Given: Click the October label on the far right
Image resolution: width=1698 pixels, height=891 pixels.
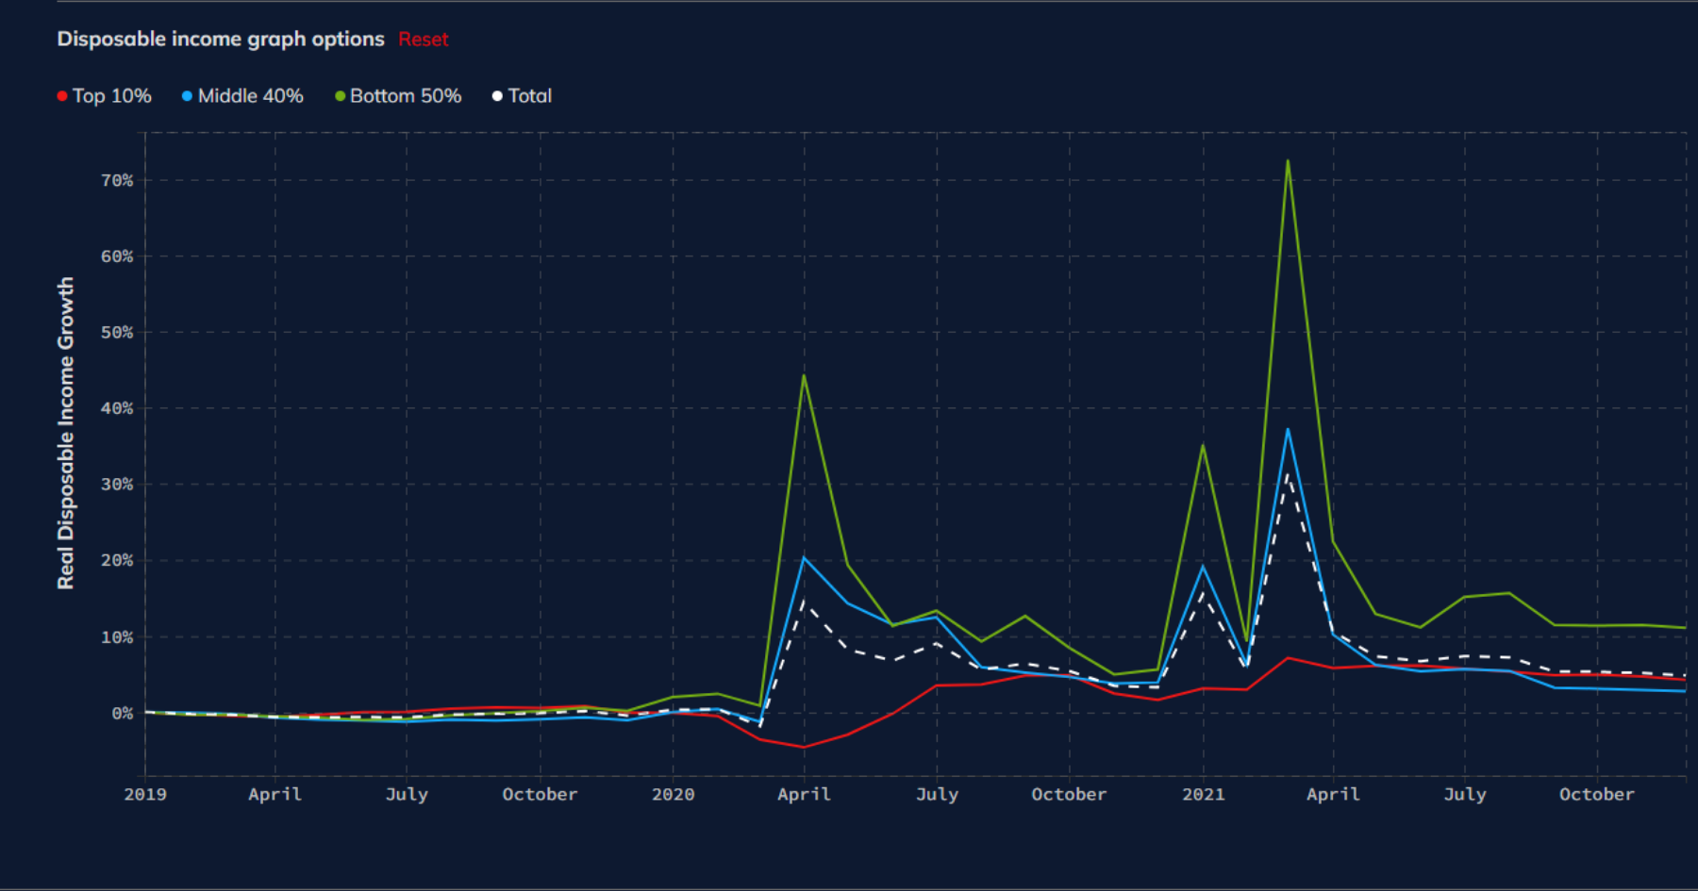Looking at the screenshot, I should pos(1595,794).
